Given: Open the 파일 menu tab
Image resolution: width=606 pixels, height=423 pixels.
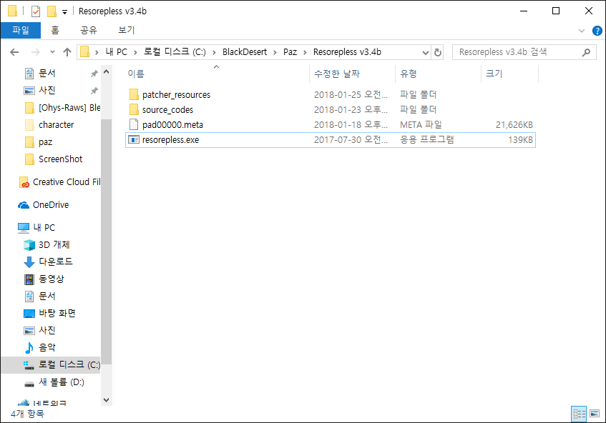Looking at the screenshot, I should coord(21,30).
